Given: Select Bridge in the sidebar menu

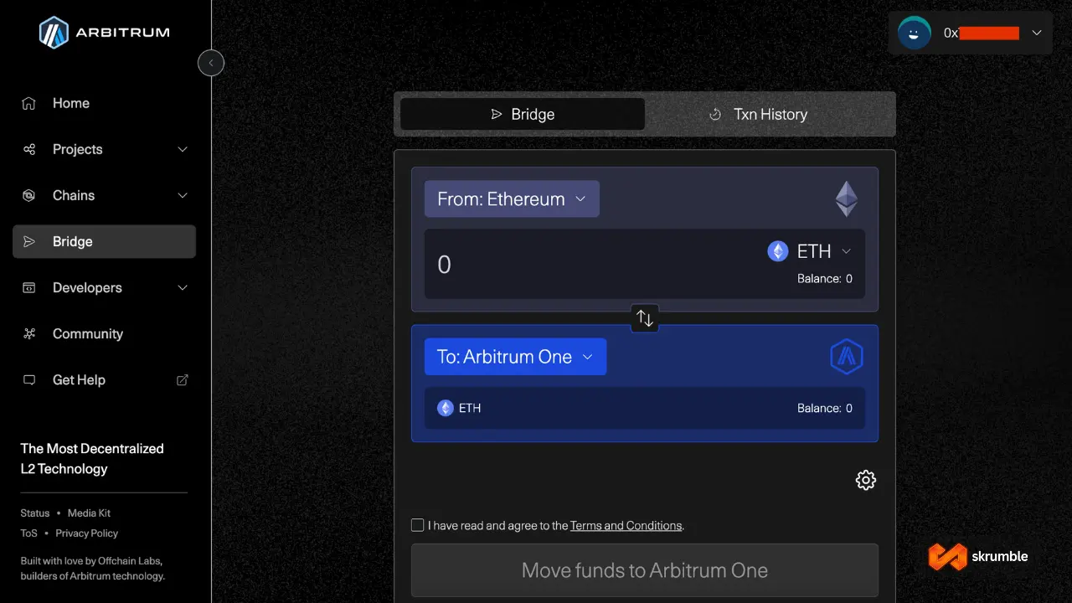Looking at the screenshot, I should tap(104, 241).
